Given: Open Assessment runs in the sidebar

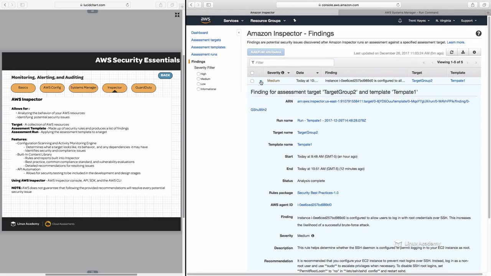Looking at the screenshot, I should click(204, 54).
